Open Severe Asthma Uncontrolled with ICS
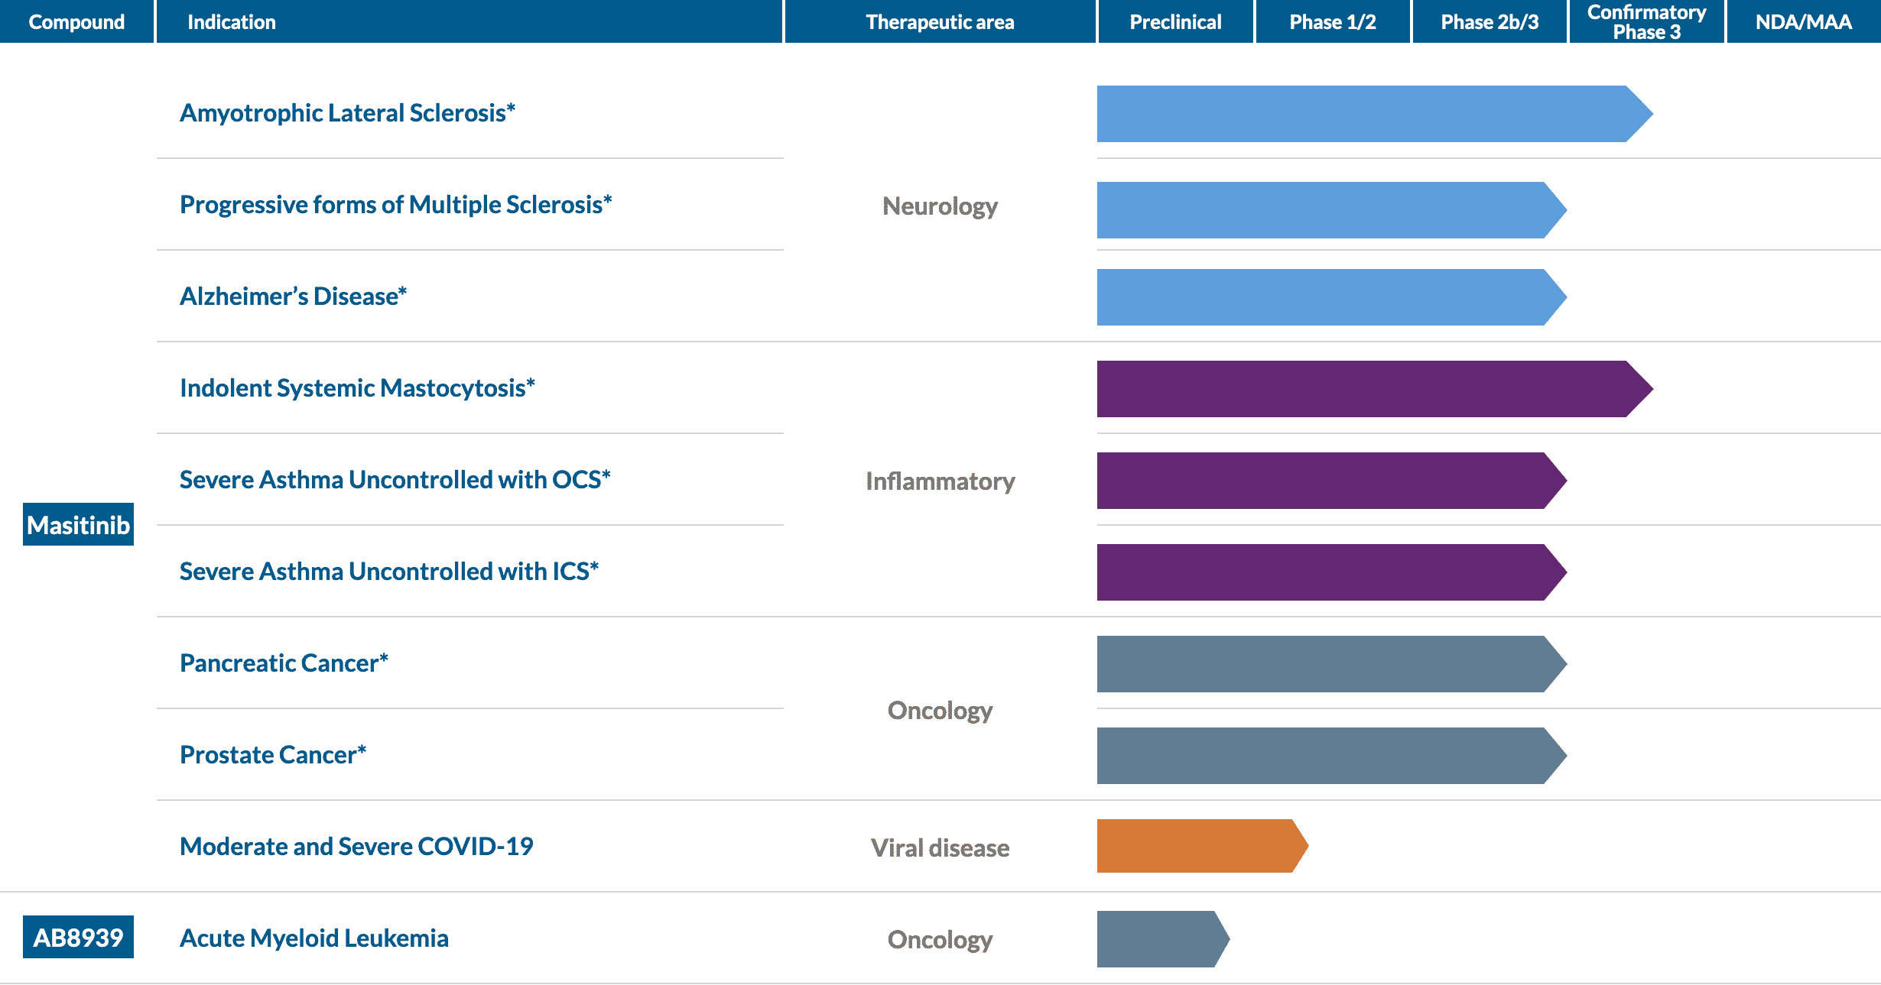This screenshot has height=985, width=1881. [389, 572]
